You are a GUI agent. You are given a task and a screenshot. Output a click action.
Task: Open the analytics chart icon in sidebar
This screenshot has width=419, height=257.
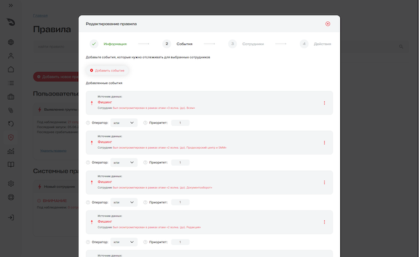coord(11,151)
